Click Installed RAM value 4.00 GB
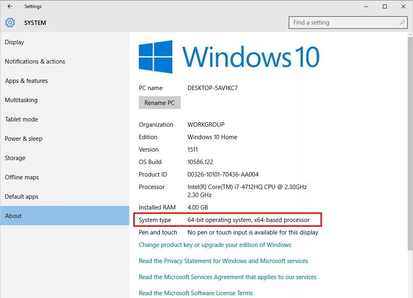Image resolution: width=413 pixels, height=298 pixels. (x=198, y=208)
